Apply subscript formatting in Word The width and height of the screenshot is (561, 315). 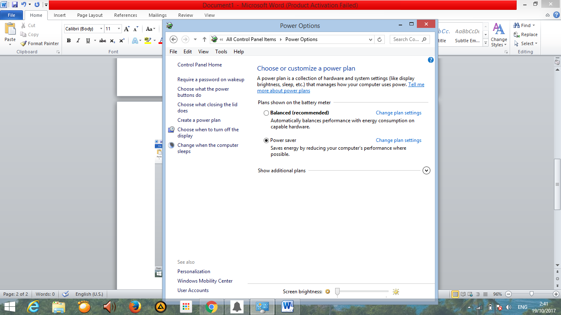click(113, 41)
